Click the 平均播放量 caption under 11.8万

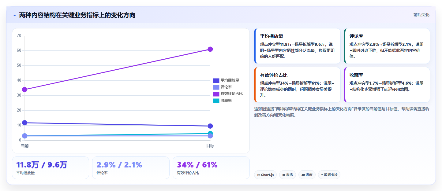(25, 173)
